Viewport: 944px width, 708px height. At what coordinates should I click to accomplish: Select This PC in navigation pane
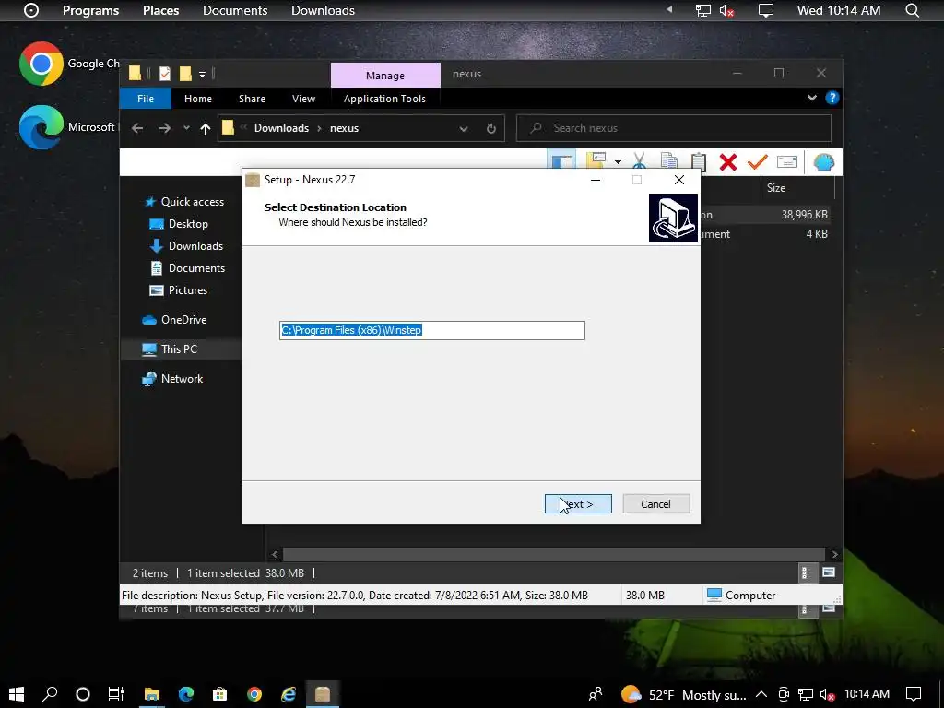coord(179,349)
